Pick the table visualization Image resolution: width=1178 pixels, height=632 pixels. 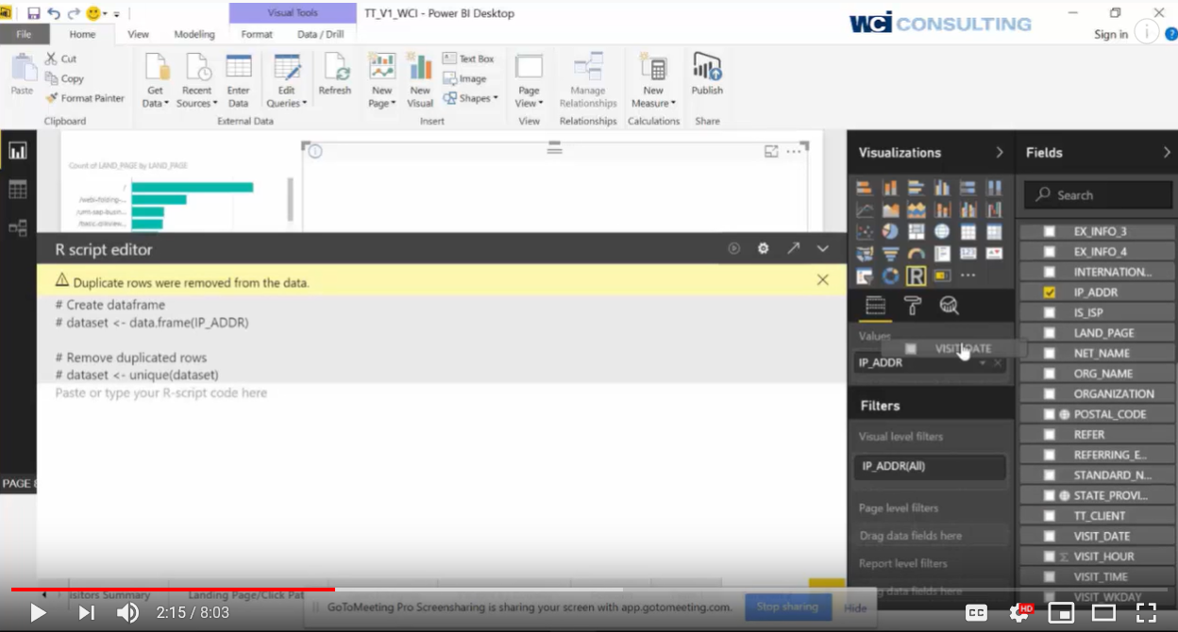(968, 231)
